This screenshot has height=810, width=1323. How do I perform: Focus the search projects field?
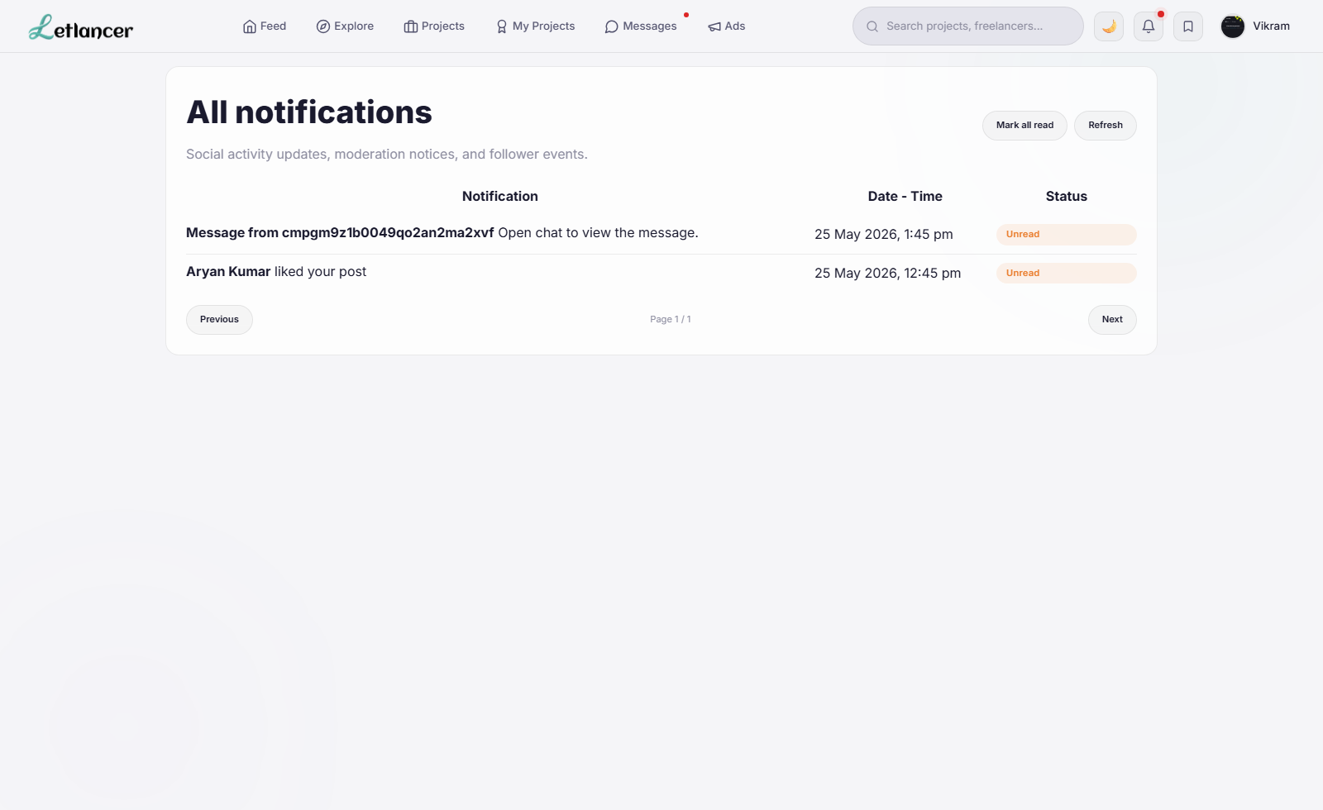click(967, 26)
